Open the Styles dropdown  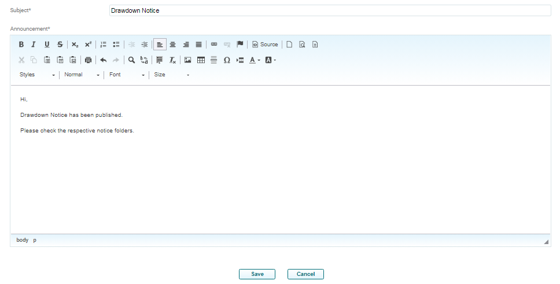pyautogui.click(x=37, y=75)
